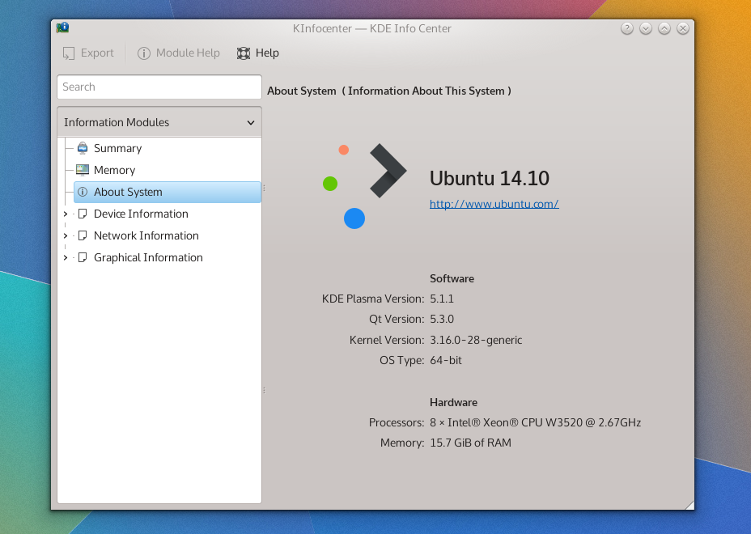This screenshot has width=751, height=534.
Task: Open Network Information category
Action: (146, 235)
